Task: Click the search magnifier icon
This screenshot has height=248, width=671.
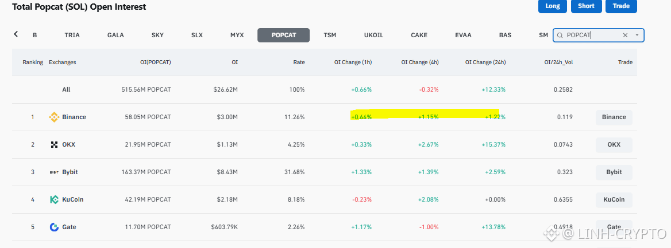Action: tap(560, 36)
